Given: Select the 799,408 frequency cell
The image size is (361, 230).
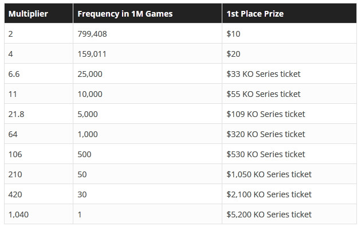Looking at the screenshot, I should tap(148, 33).
